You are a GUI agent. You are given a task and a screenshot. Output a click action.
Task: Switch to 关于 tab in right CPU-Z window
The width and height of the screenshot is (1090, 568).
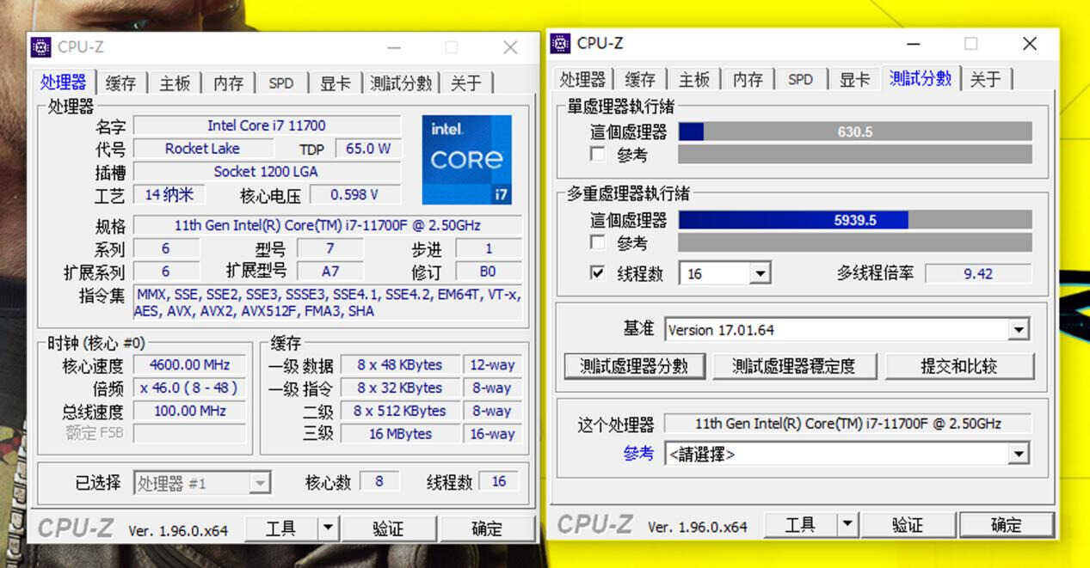point(985,80)
